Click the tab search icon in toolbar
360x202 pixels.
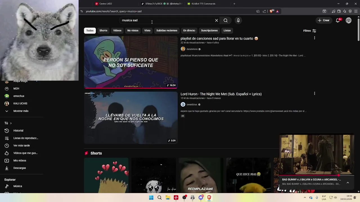tap(324, 11)
